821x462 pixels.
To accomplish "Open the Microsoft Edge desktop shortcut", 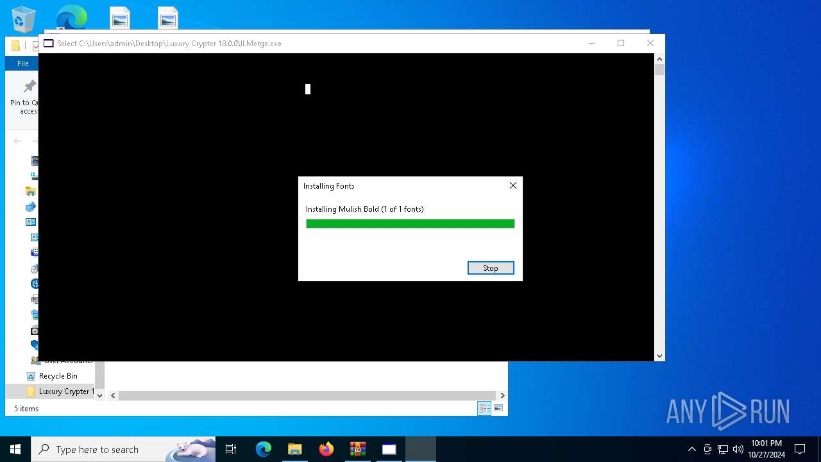I will [x=72, y=18].
